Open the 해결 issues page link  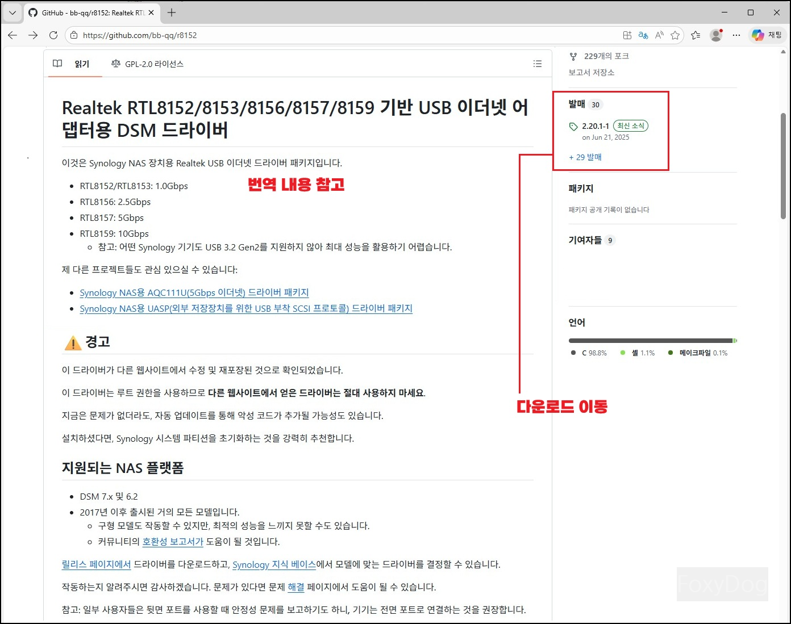(296, 587)
